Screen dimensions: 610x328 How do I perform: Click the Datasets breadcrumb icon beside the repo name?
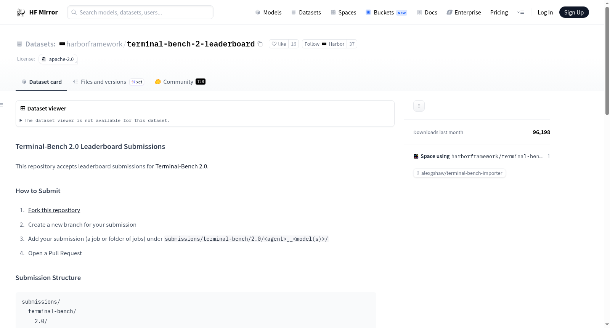(19, 44)
